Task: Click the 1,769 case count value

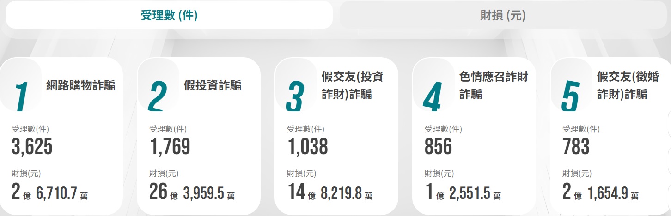Action: coord(170,147)
